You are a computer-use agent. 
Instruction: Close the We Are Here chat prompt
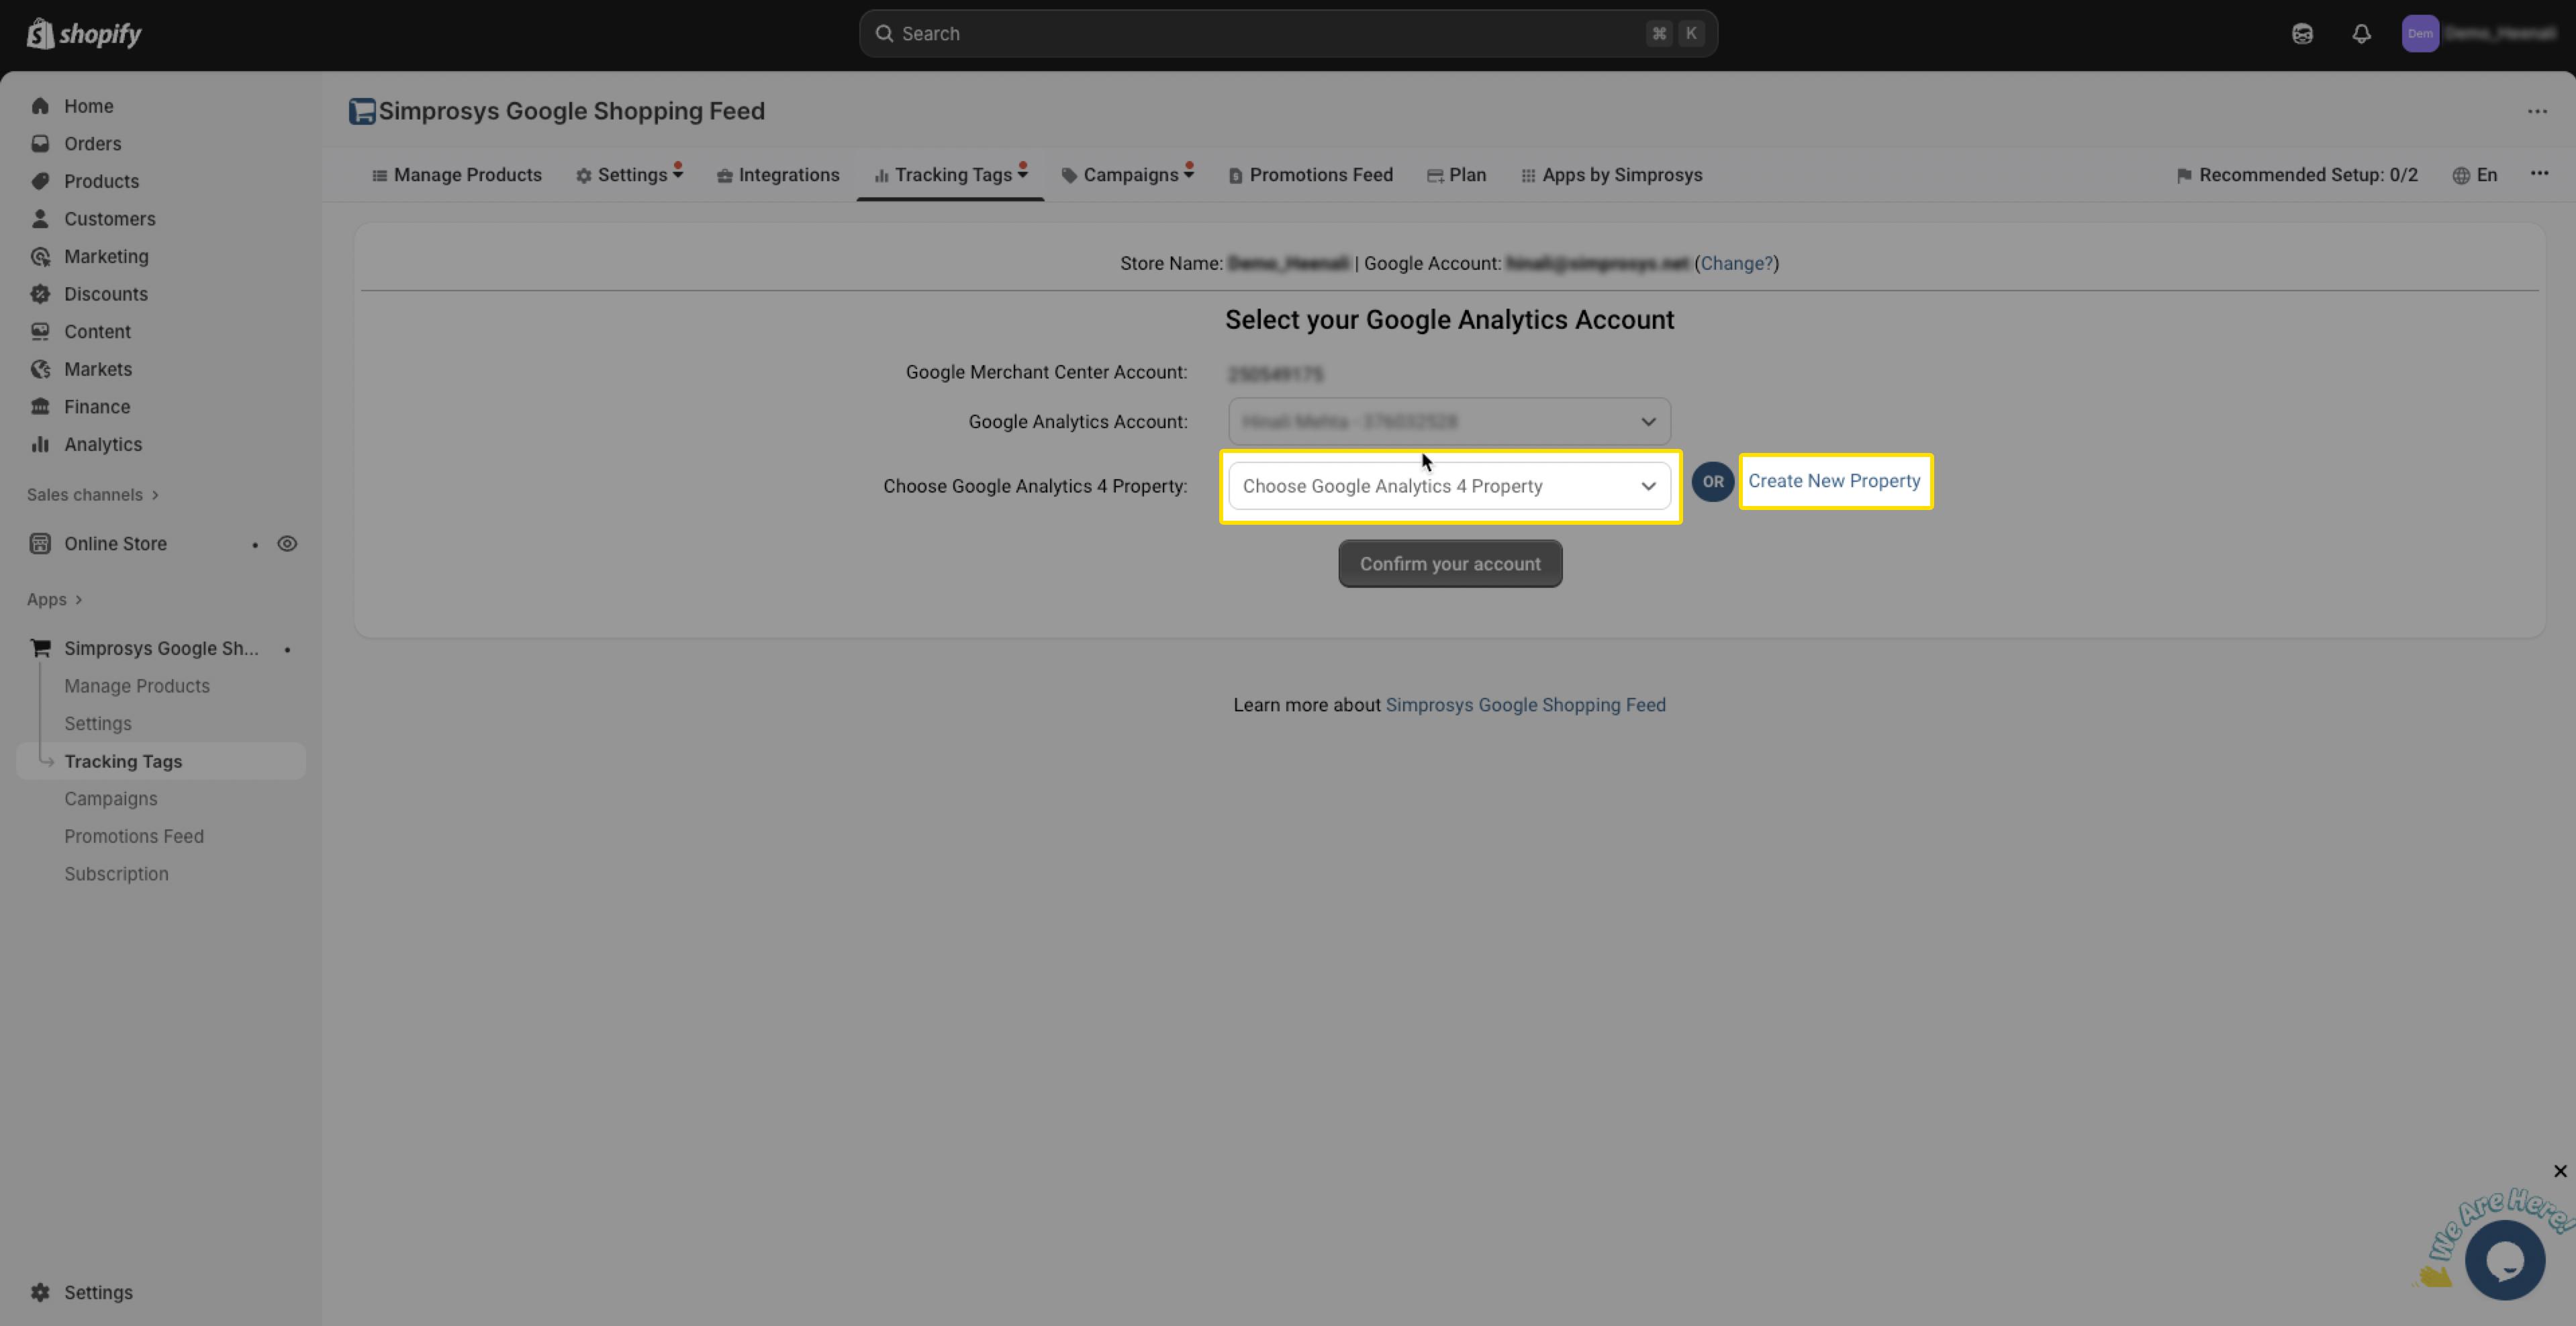[2559, 1171]
